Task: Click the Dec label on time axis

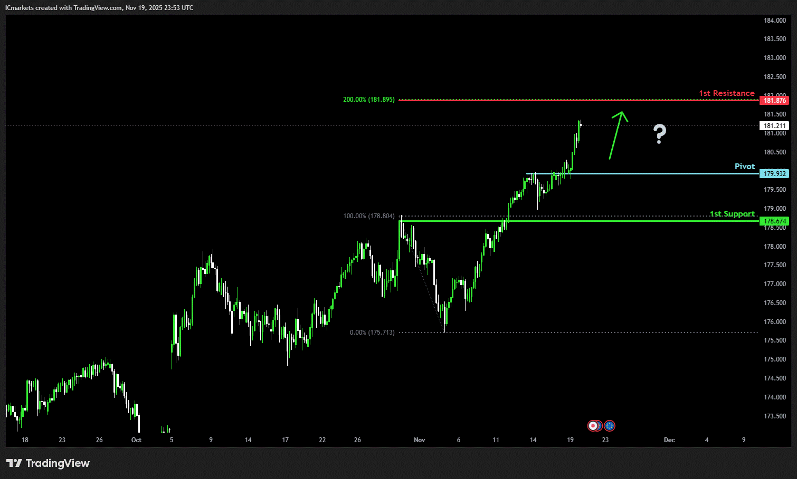Action: [669, 440]
